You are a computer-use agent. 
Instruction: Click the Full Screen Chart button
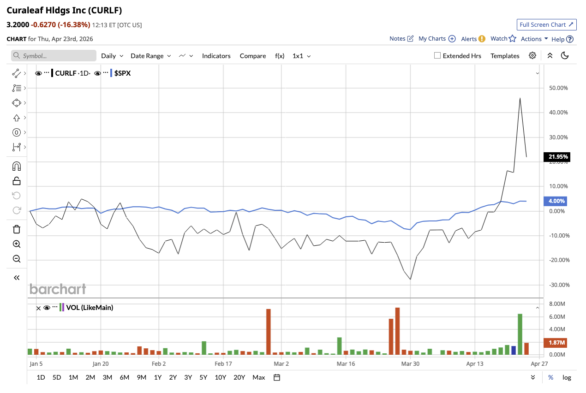[x=547, y=24]
